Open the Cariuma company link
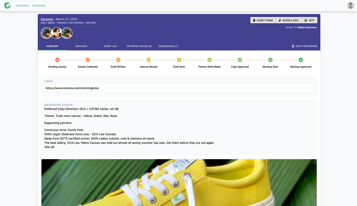357x206 pixels. (47, 19)
